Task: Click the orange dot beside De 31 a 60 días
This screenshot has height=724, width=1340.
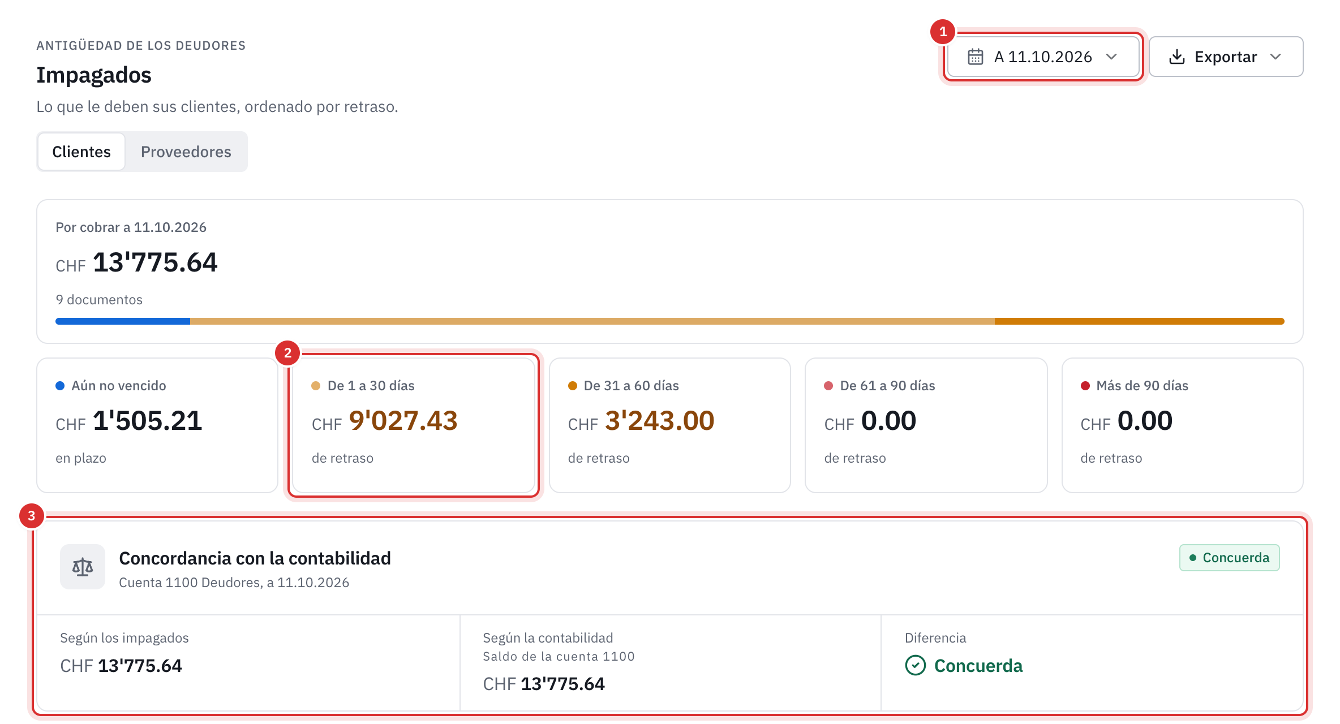Action: (x=573, y=386)
